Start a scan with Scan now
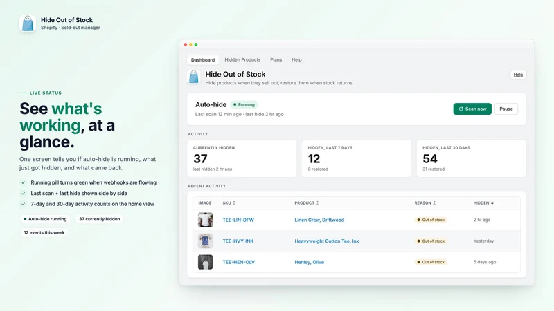Viewport: 554px width, 311px height. (472, 109)
